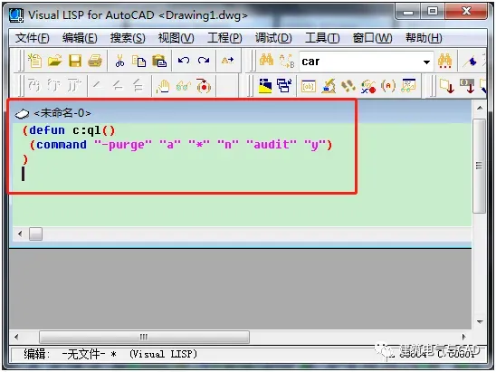The height and width of the screenshot is (372, 496).
Task: Open the Trace window footprints icon
Action: click(x=348, y=86)
